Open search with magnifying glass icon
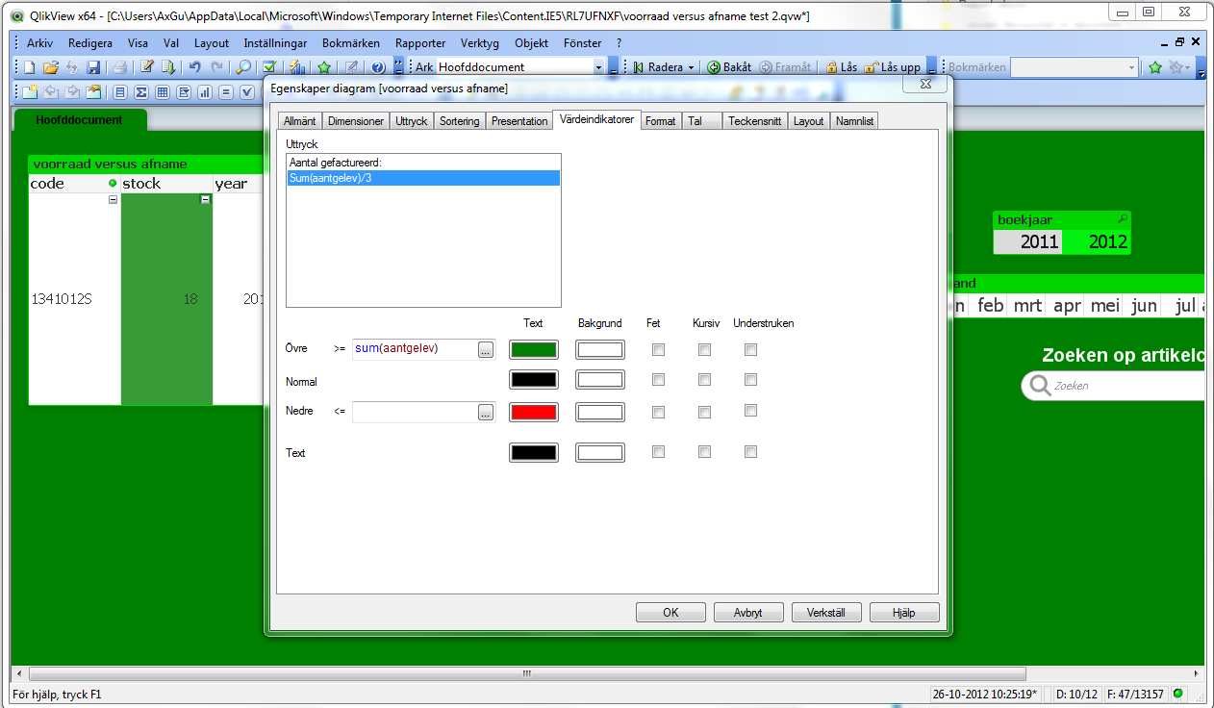This screenshot has height=708, width=1214. 243,67
